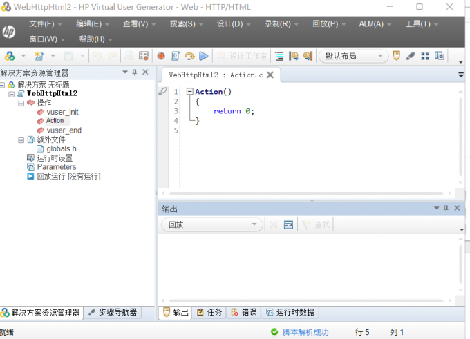470x339 pixels.
Task: Select 回放运行 [没有运行] tree item
Action: coord(68,176)
